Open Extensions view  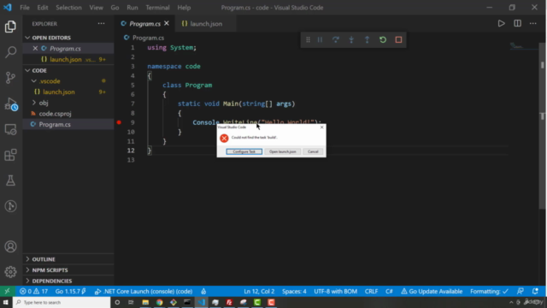(10, 155)
